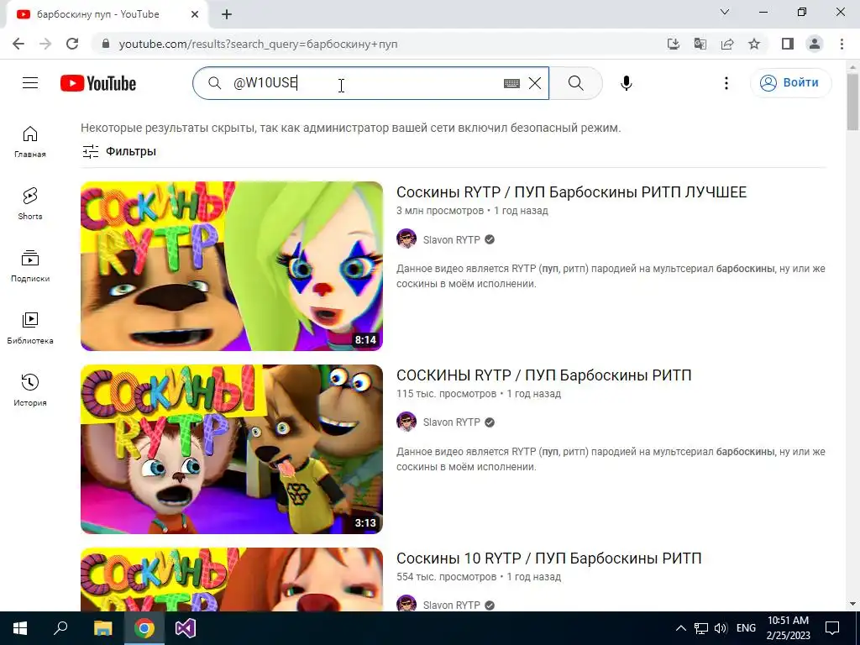Open Windows Start menu
This screenshot has width=860, height=645.
tap(20, 628)
